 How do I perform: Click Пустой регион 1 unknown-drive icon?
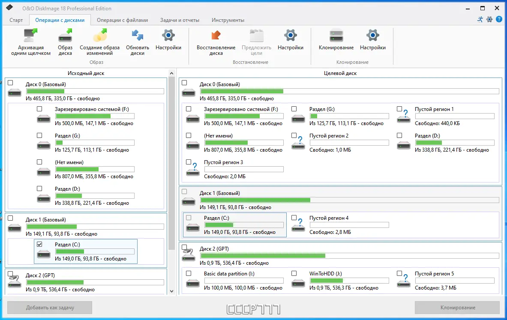click(404, 117)
